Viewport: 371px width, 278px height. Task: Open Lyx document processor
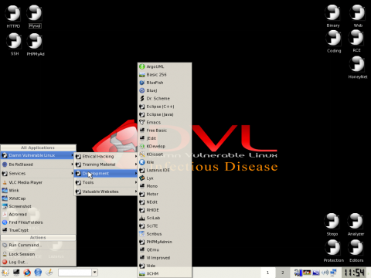coord(165,178)
